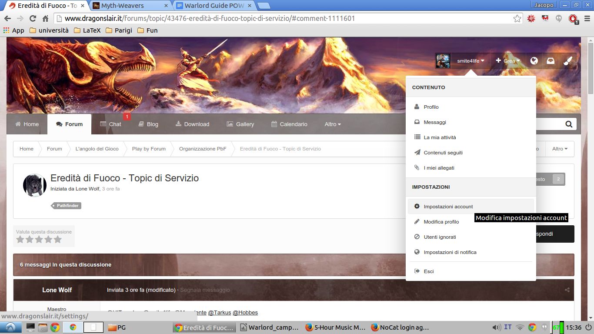Screen dimensions: 594x334
Task: Click the smite4life user avatar
Action: [443, 61]
